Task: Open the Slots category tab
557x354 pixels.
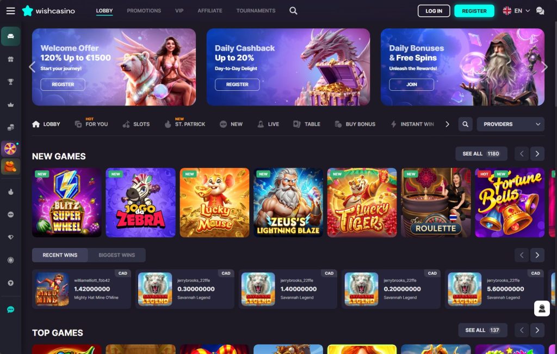Action: (x=136, y=125)
